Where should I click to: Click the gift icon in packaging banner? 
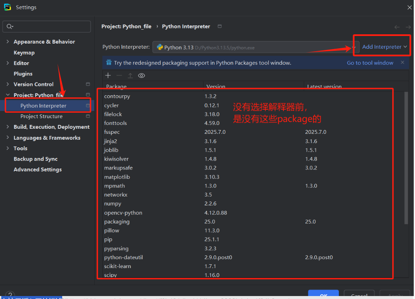(109, 63)
